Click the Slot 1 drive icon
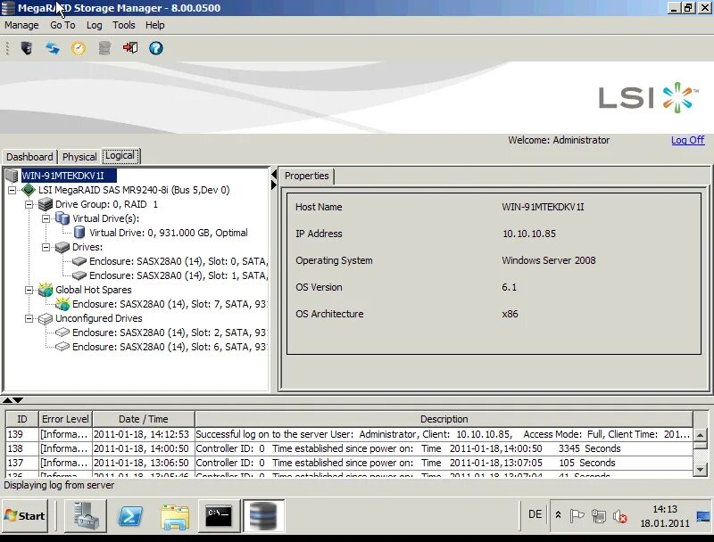The height and width of the screenshot is (542, 714). pos(79,275)
